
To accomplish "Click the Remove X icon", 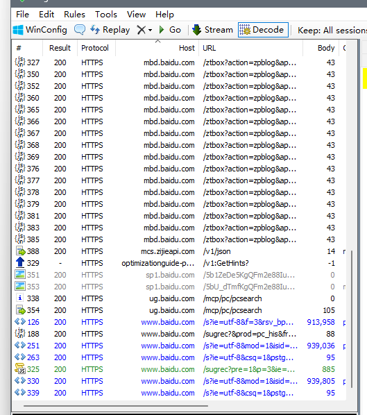I will pos(142,30).
